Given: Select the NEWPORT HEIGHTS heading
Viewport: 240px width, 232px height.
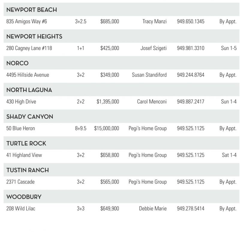Looking at the screenshot, I should (x=34, y=37).
